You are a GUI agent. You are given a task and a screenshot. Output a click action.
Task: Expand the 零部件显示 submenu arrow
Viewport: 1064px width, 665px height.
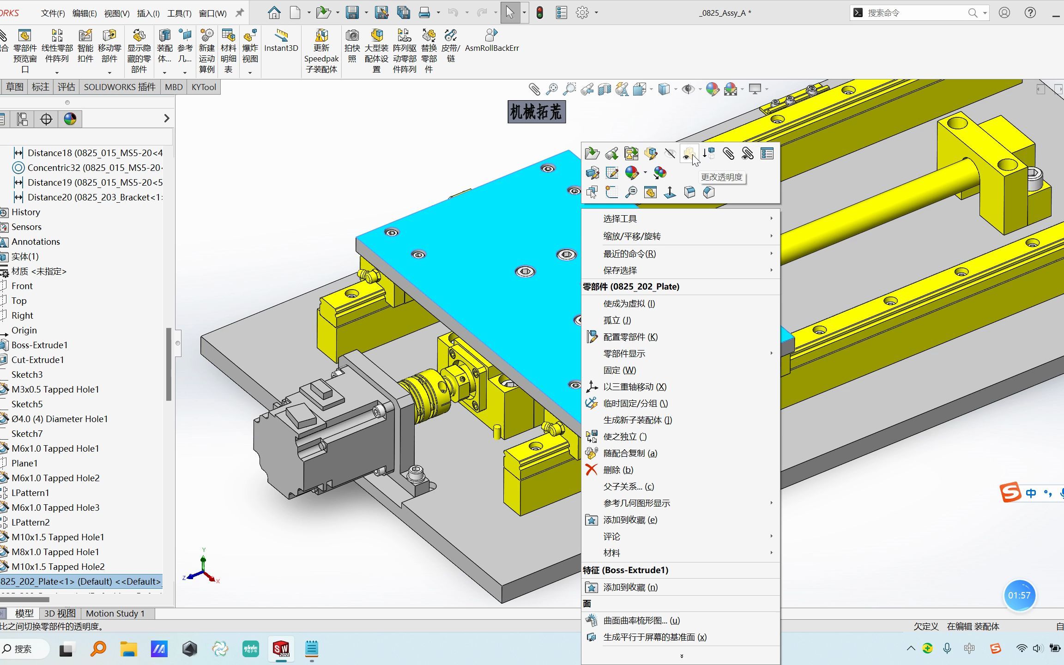[772, 353]
